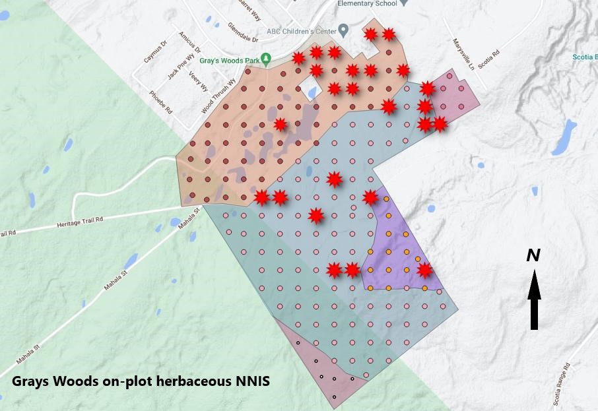This screenshot has width=598, height=411.
Task: Click the isolated red starburst among the dark red plots
Action: point(281,124)
